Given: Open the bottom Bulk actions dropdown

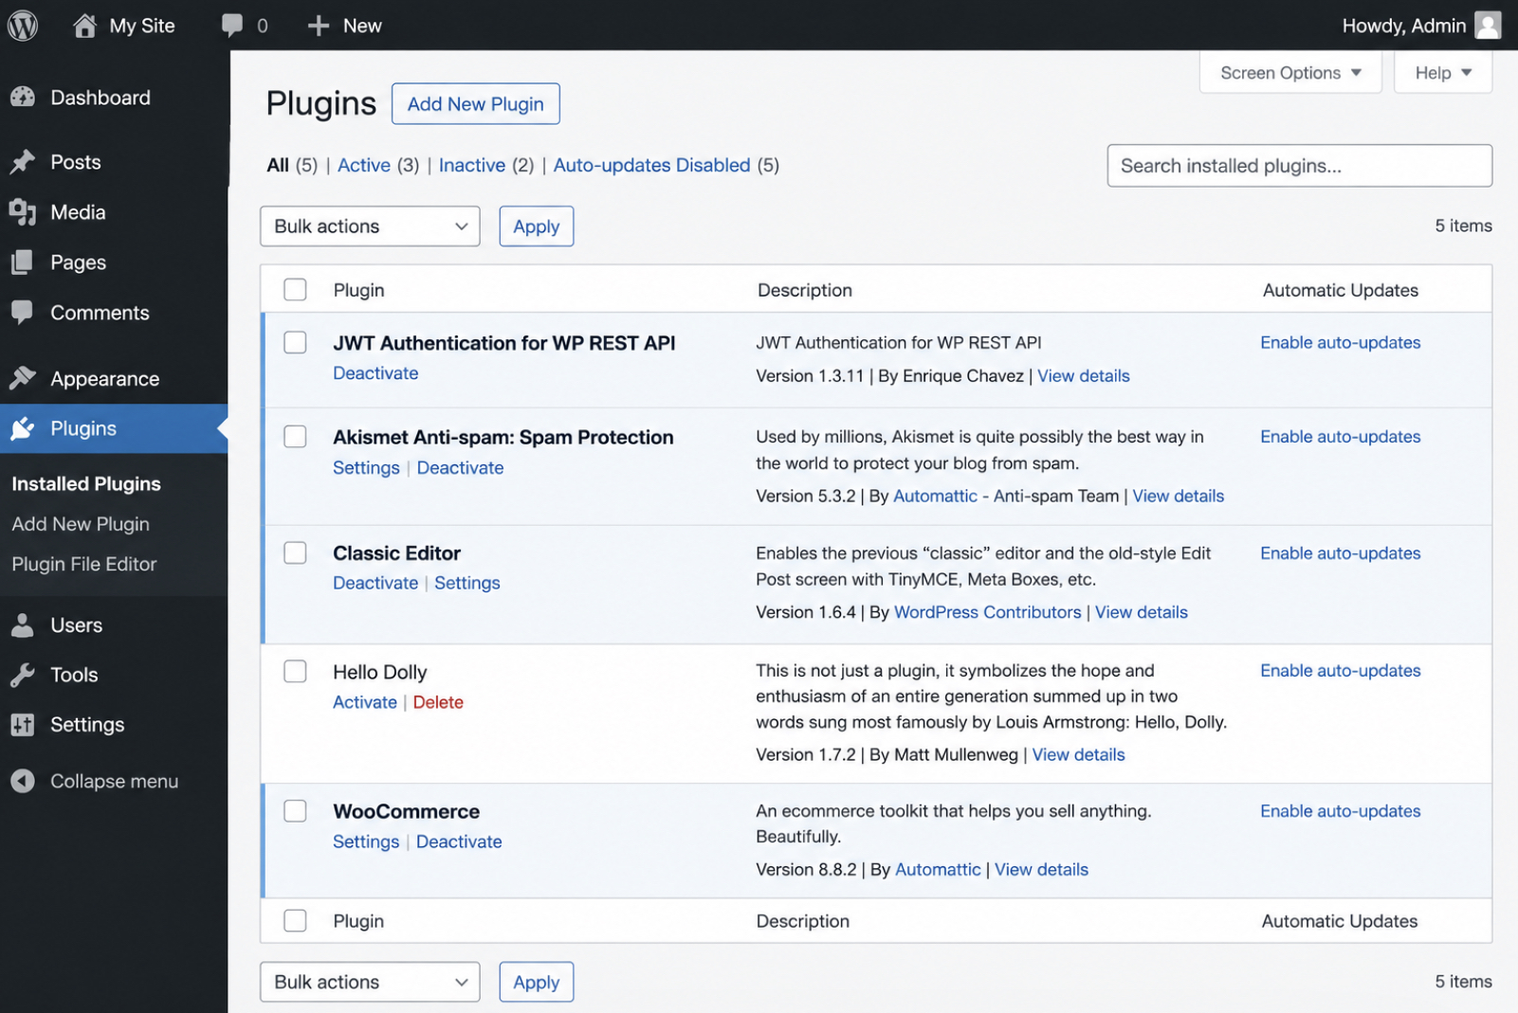Looking at the screenshot, I should pyautogui.click(x=370, y=982).
